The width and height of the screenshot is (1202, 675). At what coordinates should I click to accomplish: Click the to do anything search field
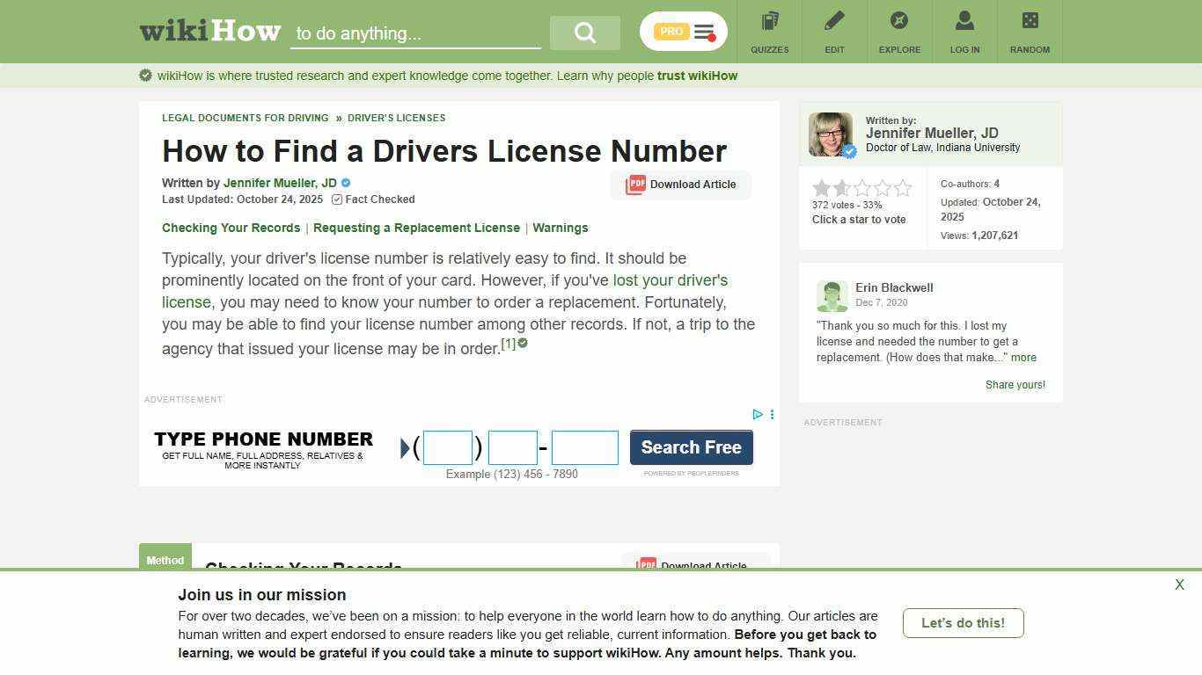click(414, 33)
